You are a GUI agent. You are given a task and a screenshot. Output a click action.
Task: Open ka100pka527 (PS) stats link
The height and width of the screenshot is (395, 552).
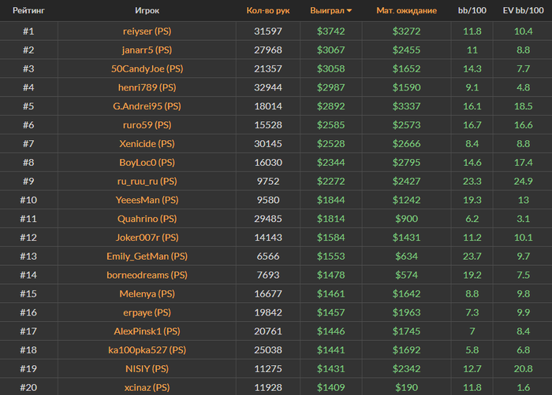click(147, 350)
